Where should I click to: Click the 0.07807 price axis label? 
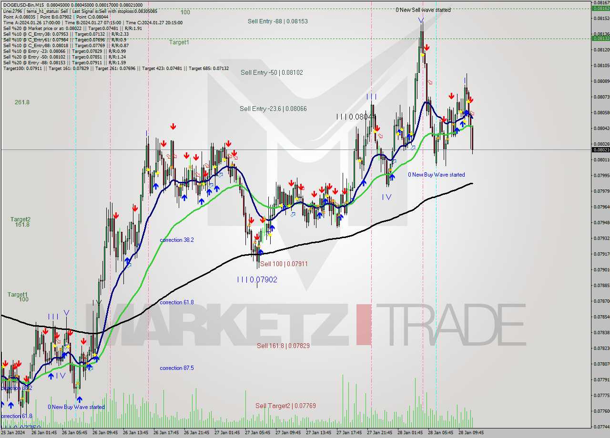(x=602, y=364)
